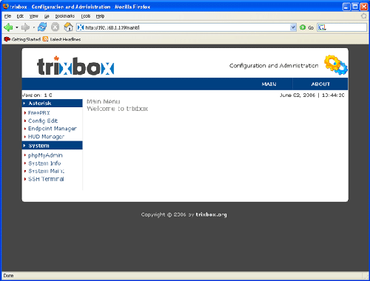
Task: Open the Back button history dropdown arrow
Action: click(17, 27)
